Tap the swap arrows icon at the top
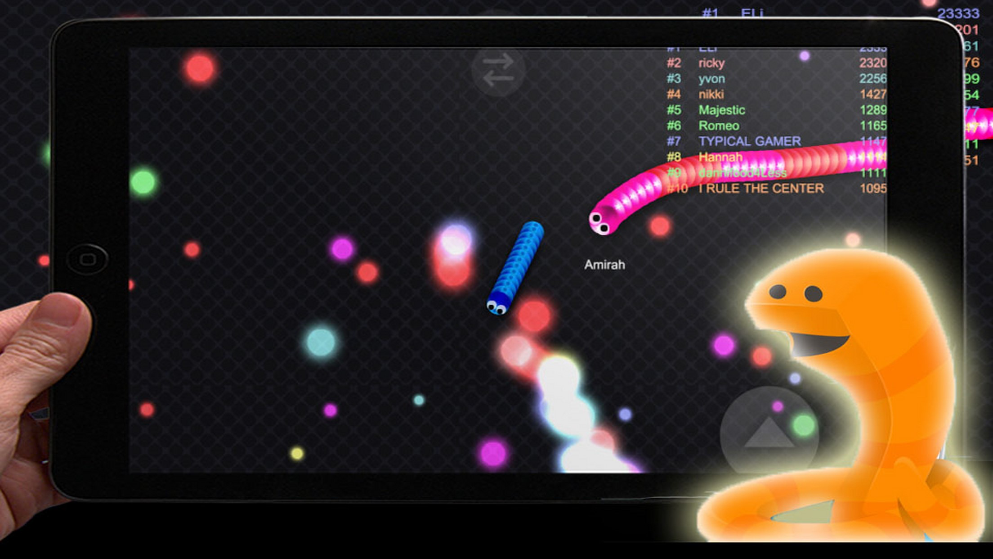Image resolution: width=993 pixels, height=559 pixels. [498, 70]
